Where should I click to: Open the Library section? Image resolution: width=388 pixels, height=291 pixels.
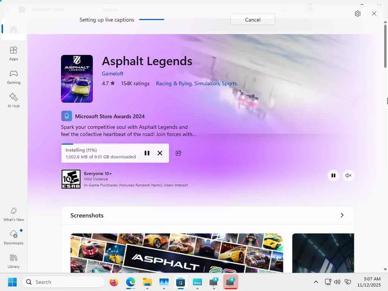[14, 261]
